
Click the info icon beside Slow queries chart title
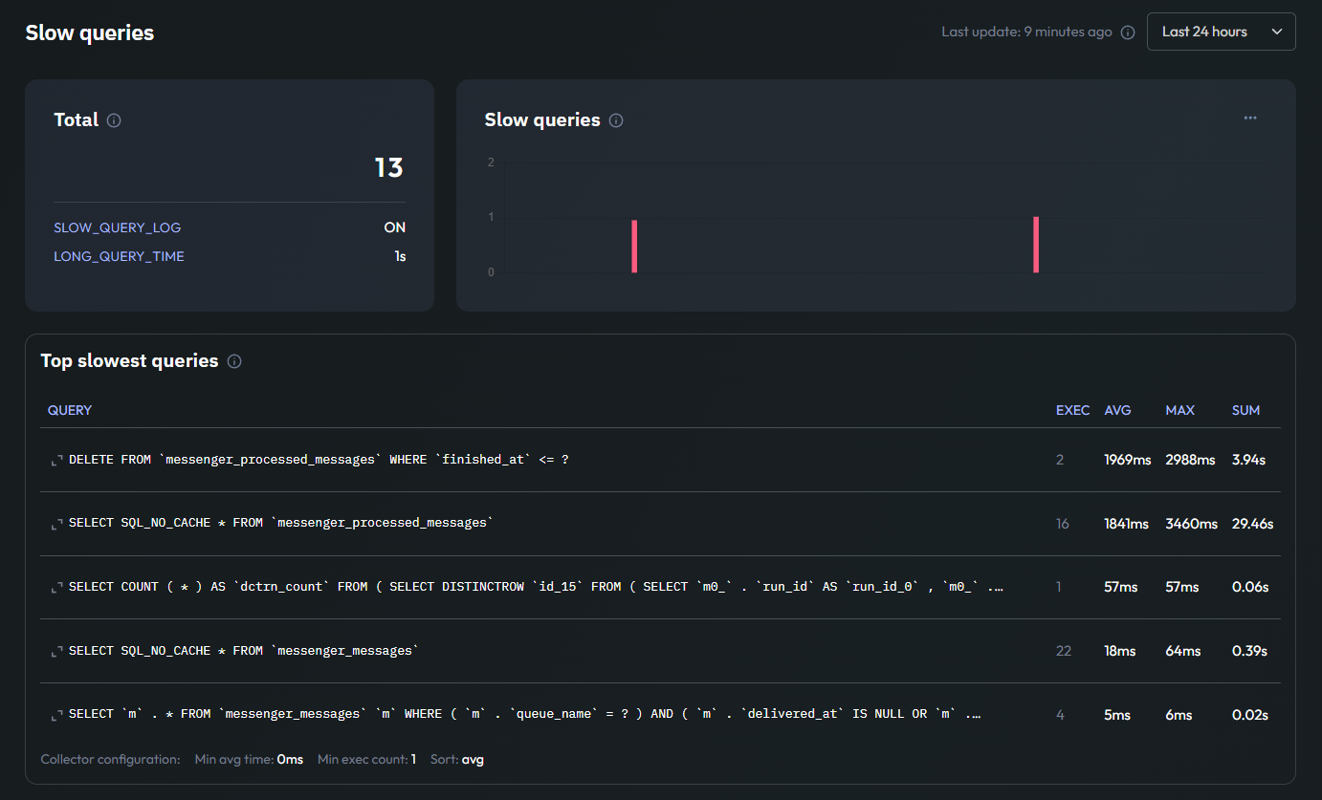click(616, 120)
